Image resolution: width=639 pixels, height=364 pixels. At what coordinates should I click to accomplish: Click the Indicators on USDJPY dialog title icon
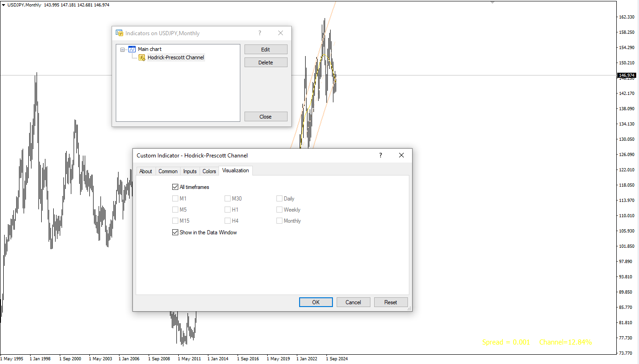coord(119,33)
